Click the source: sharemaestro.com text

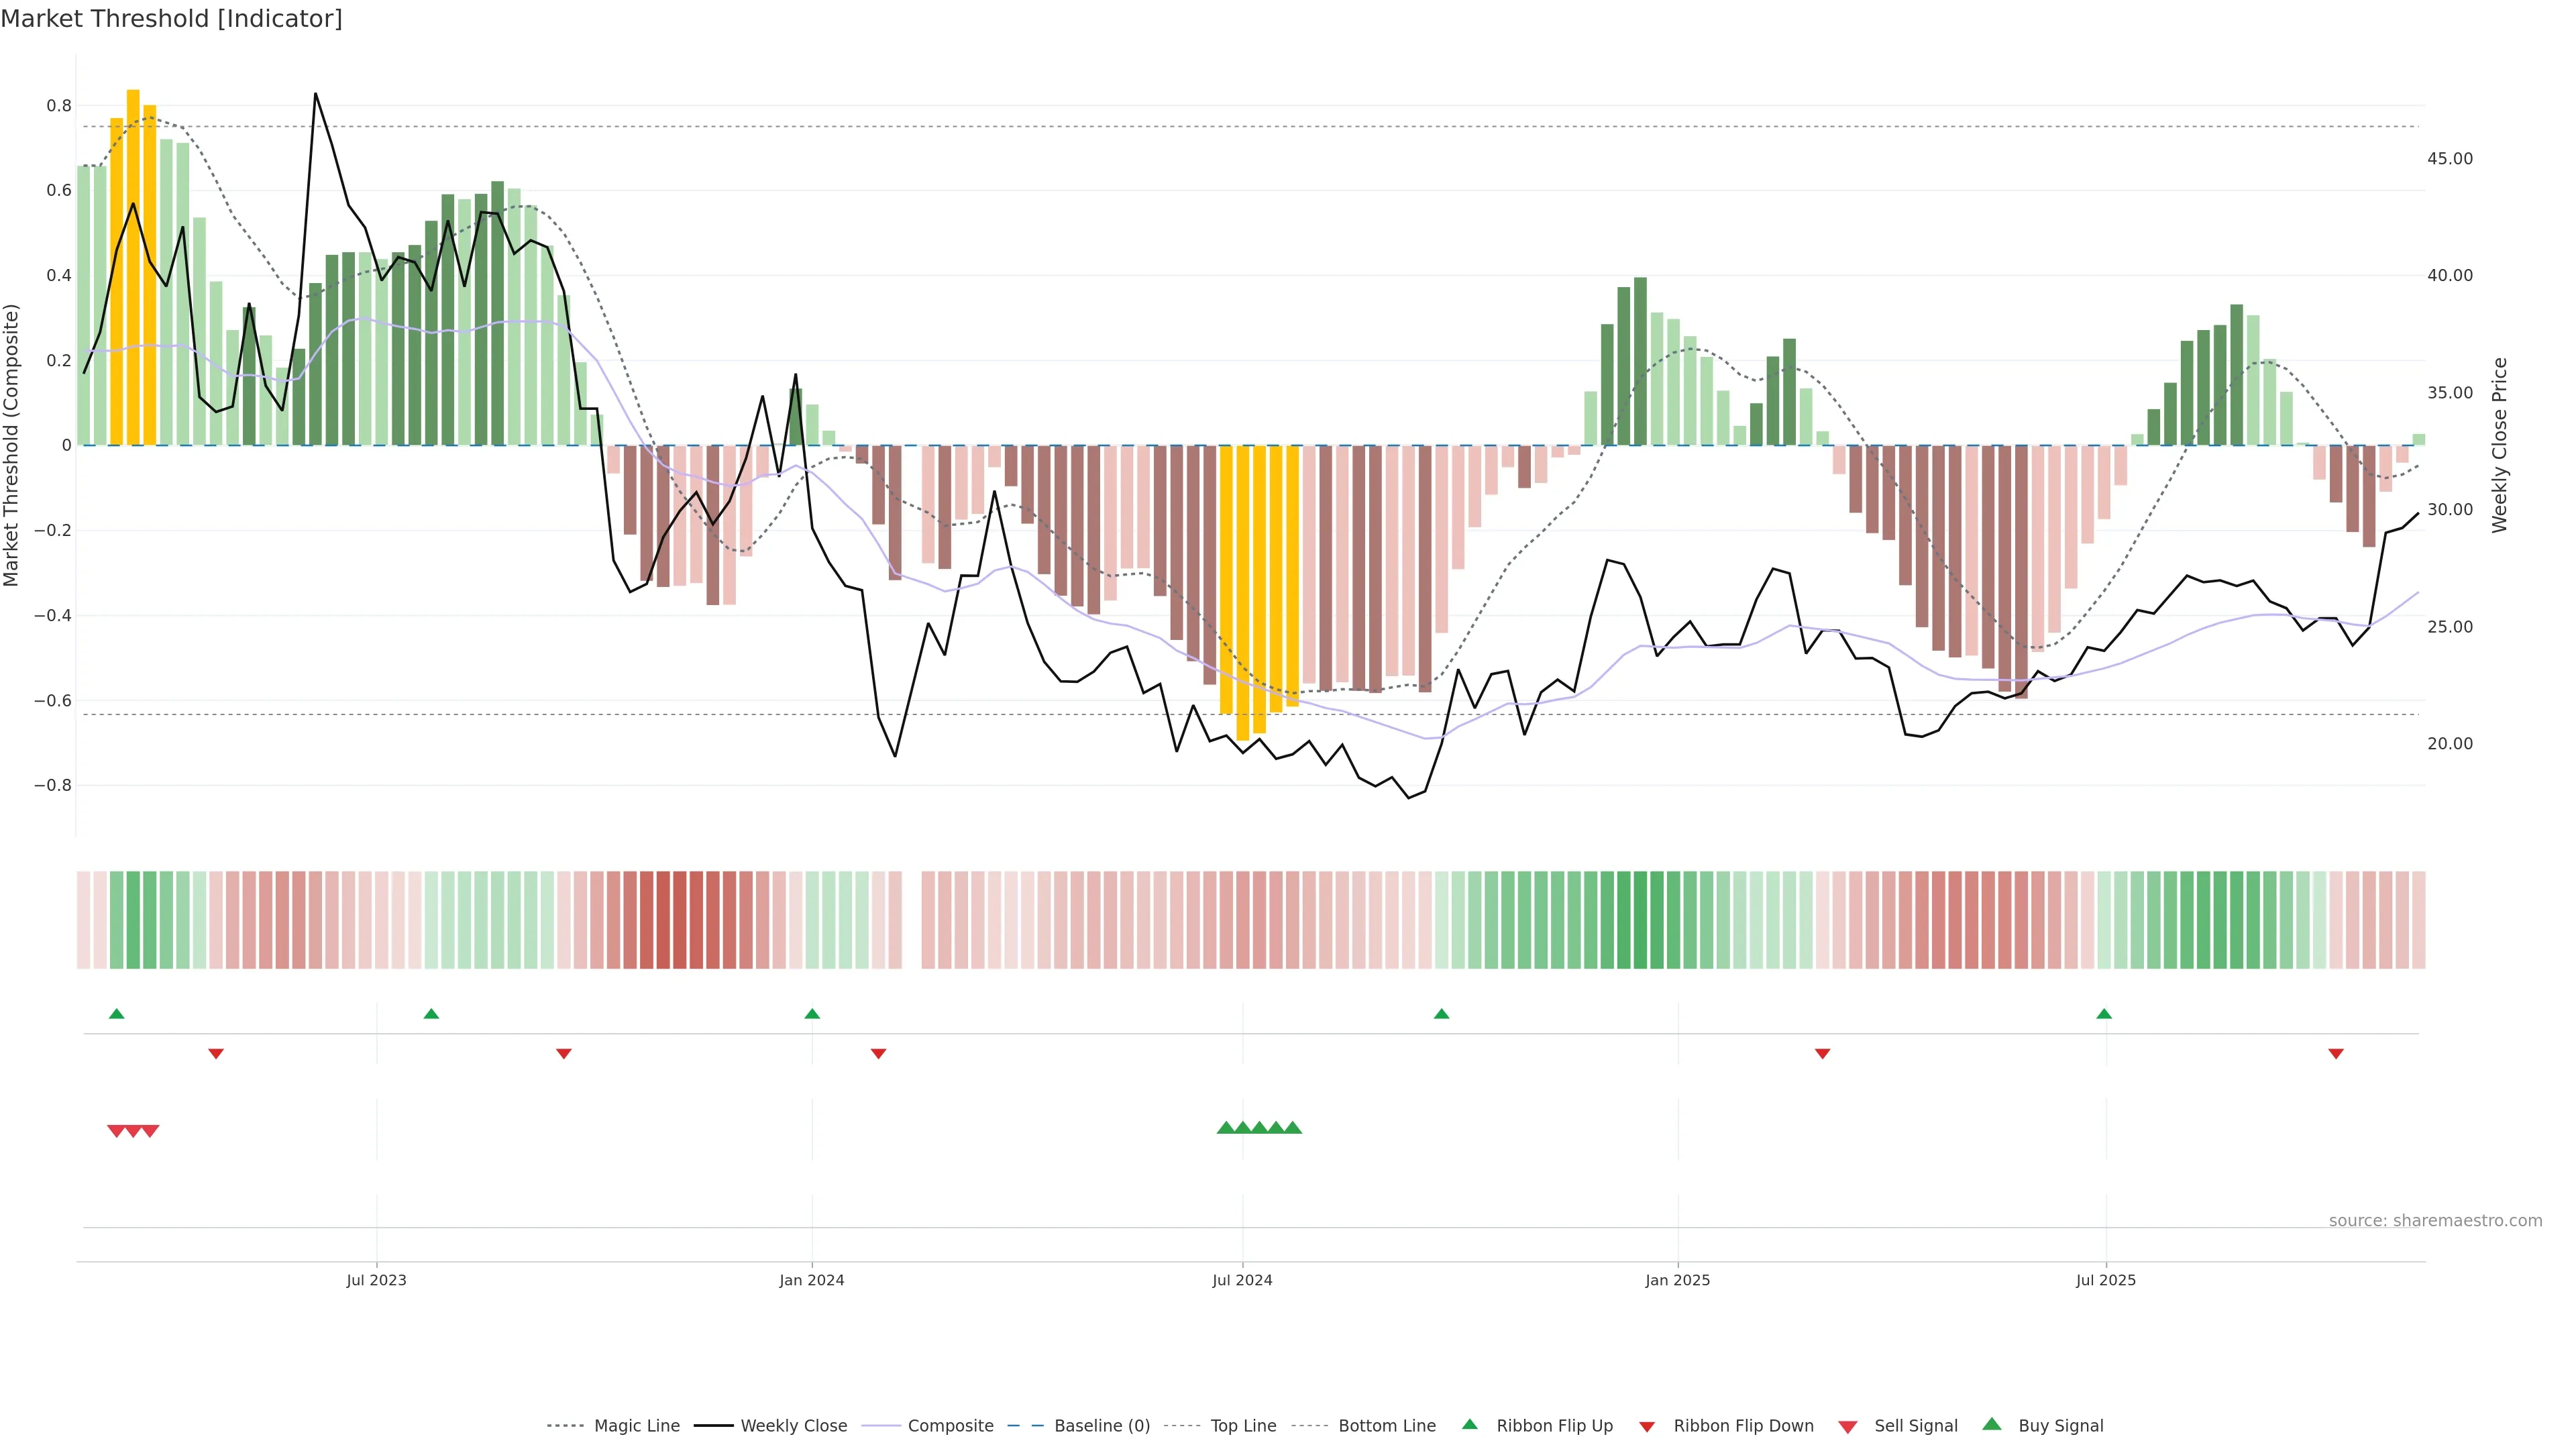point(2435,1220)
